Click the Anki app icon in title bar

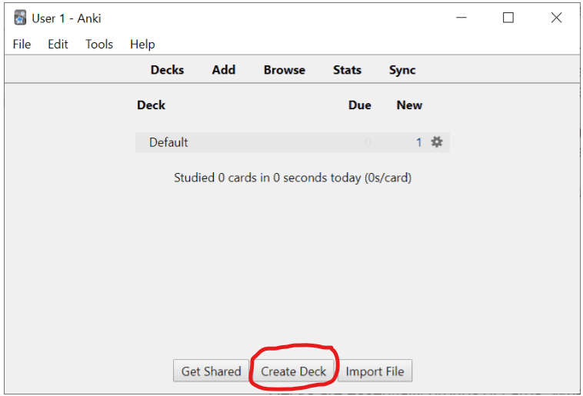[x=20, y=18]
